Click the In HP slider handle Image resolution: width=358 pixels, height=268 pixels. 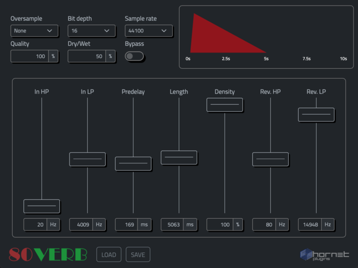click(42, 206)
